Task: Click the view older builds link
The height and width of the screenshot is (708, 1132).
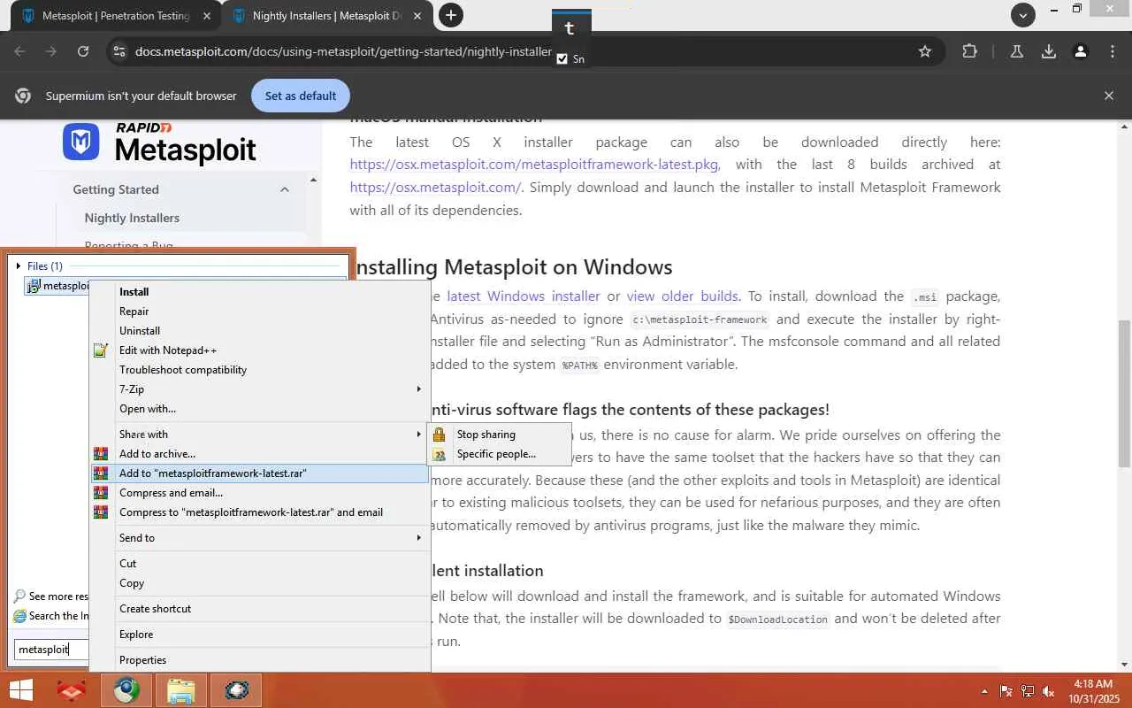Action: pos(683,296)
